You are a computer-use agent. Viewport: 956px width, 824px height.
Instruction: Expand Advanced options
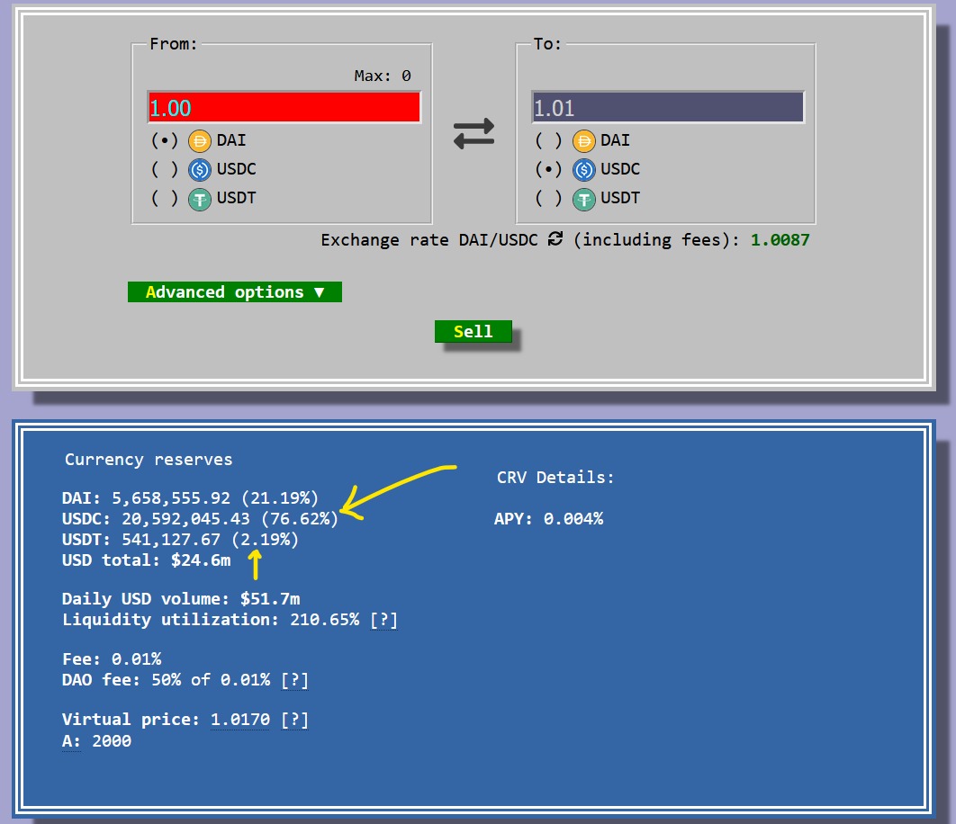pos(235,292)
